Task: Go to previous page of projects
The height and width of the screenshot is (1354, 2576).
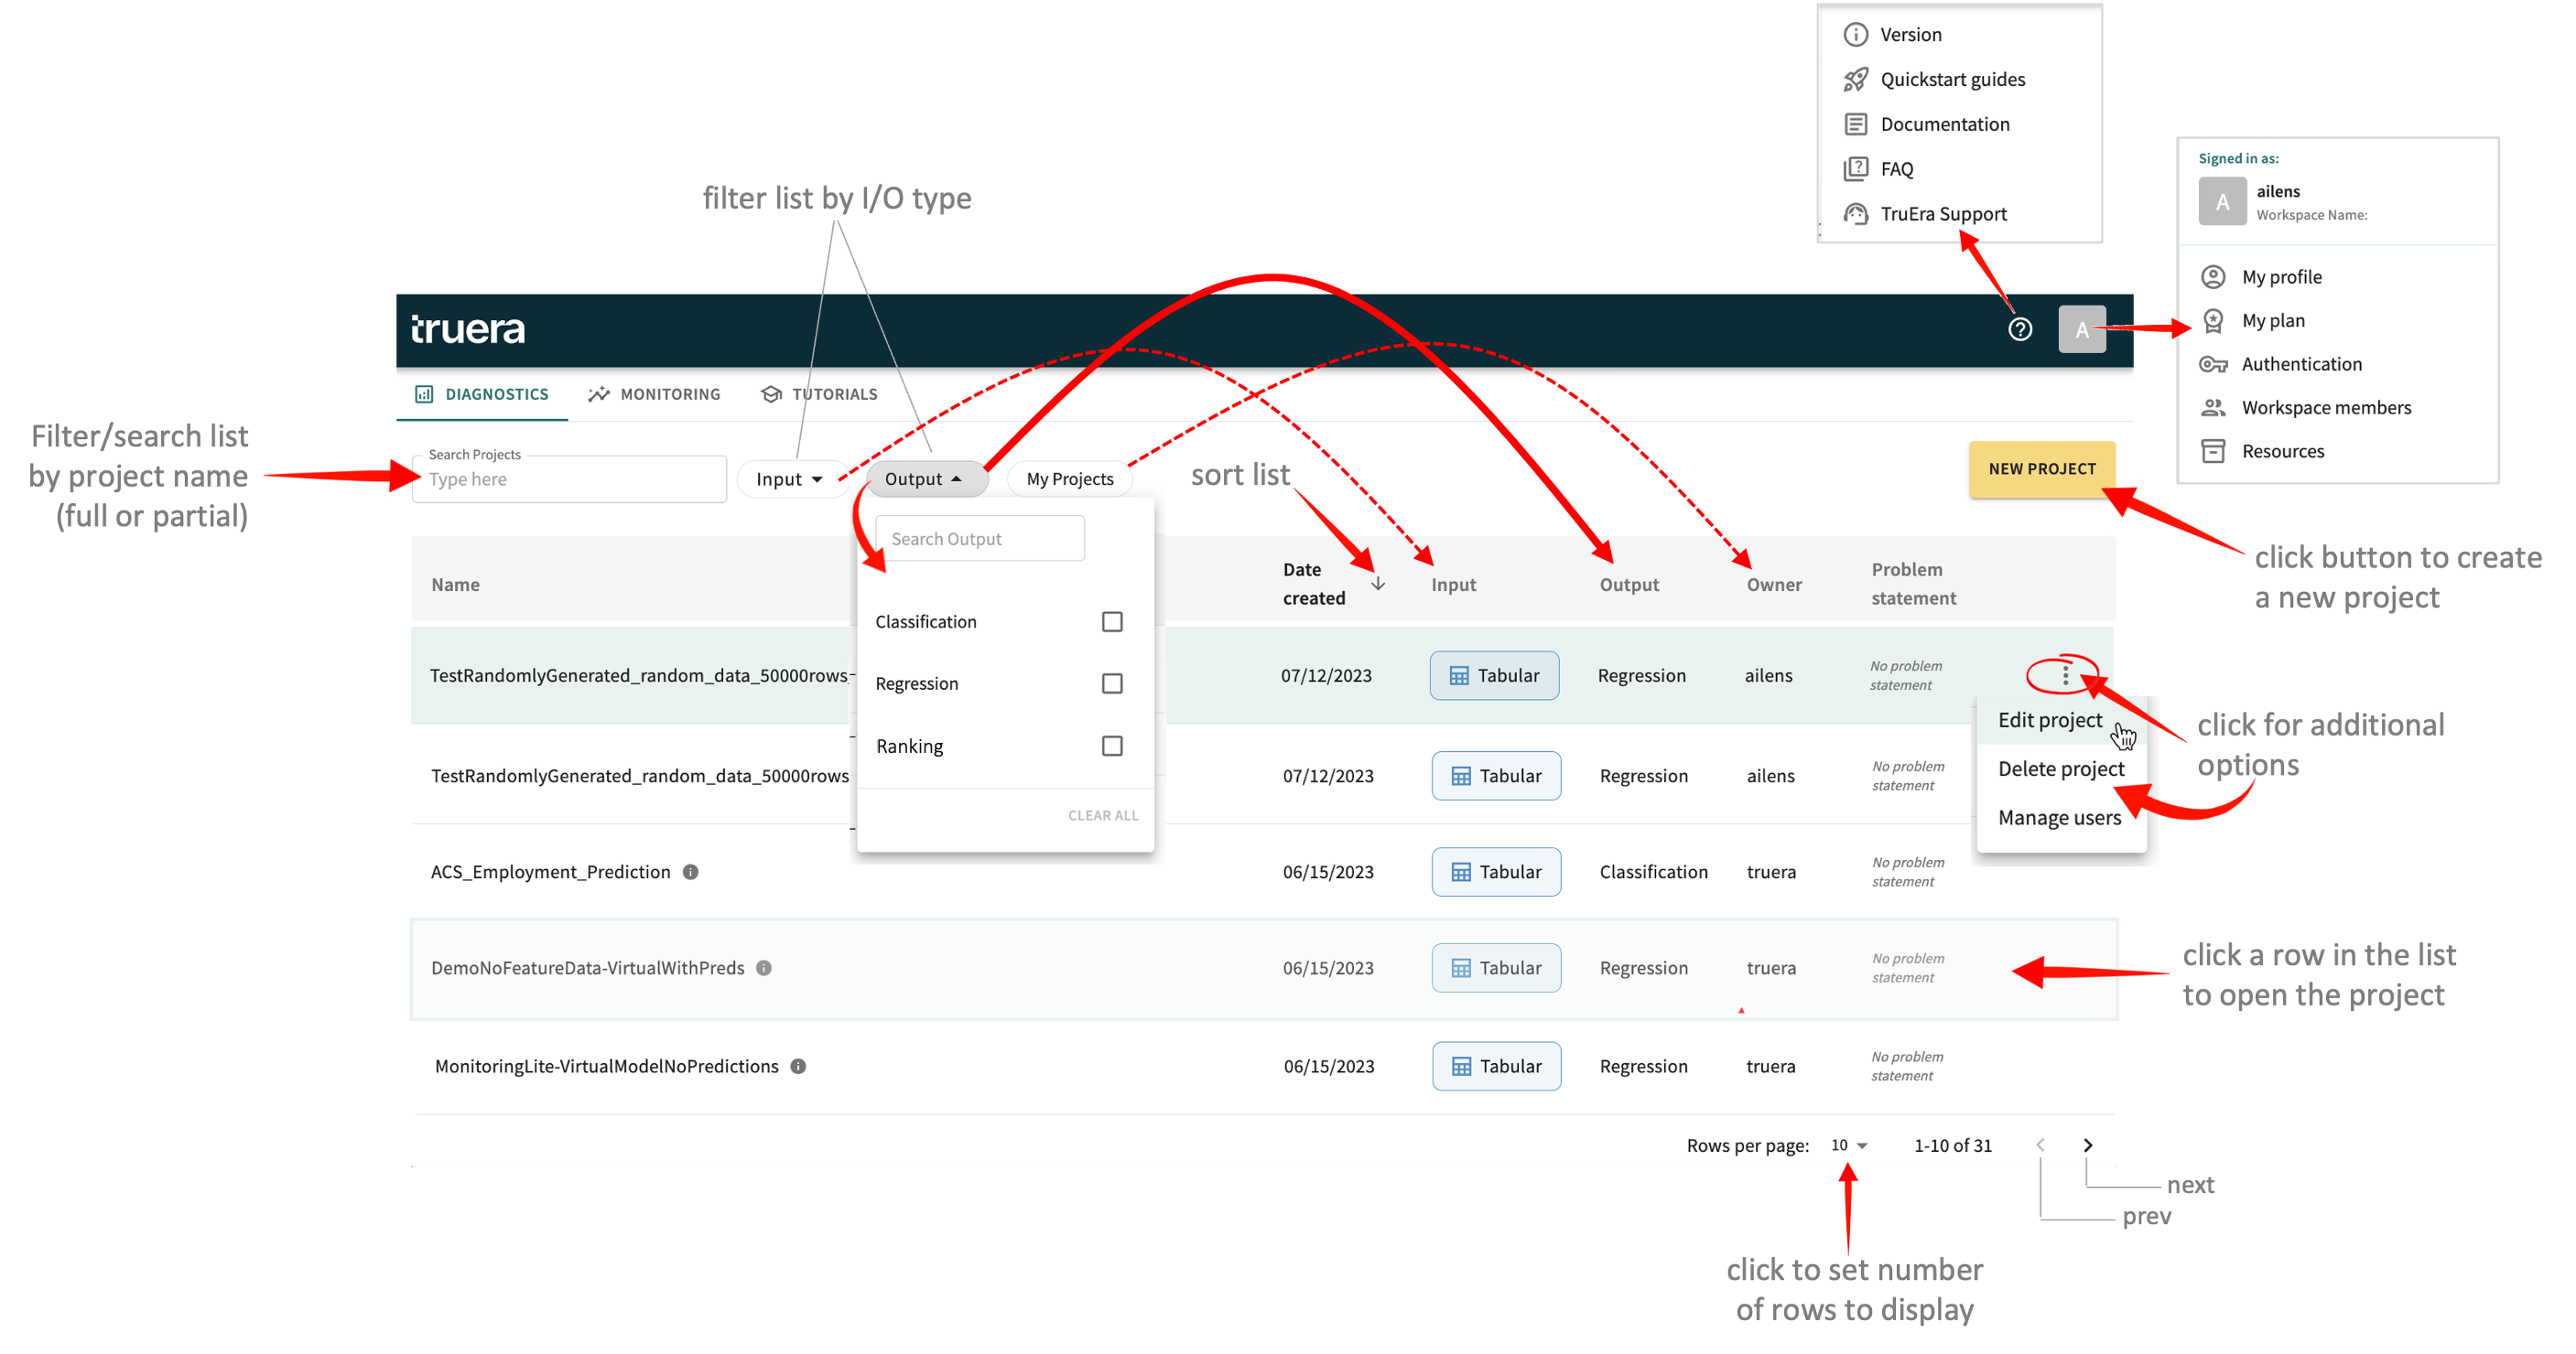Action: pos(2040,1145)
